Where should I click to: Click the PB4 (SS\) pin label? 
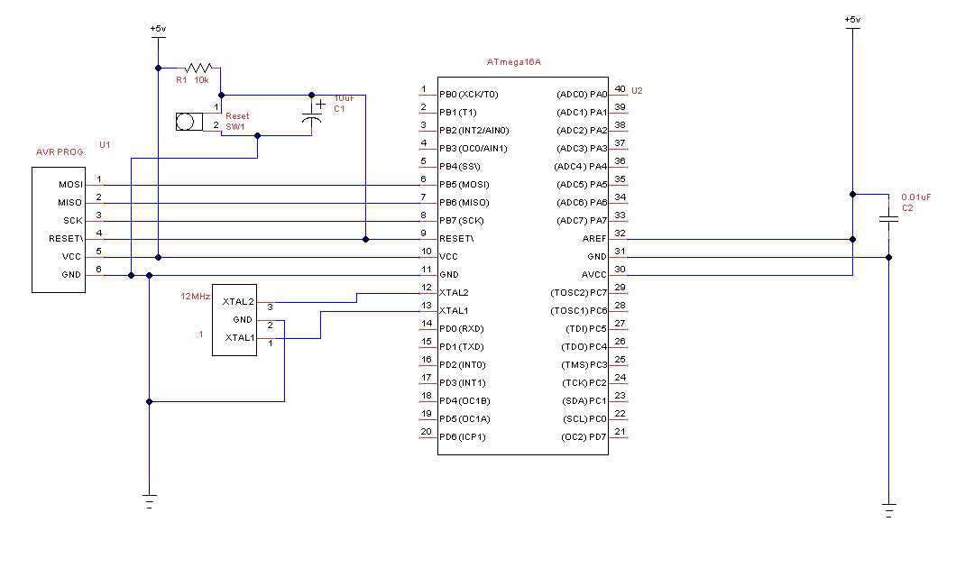coord(460,167)
